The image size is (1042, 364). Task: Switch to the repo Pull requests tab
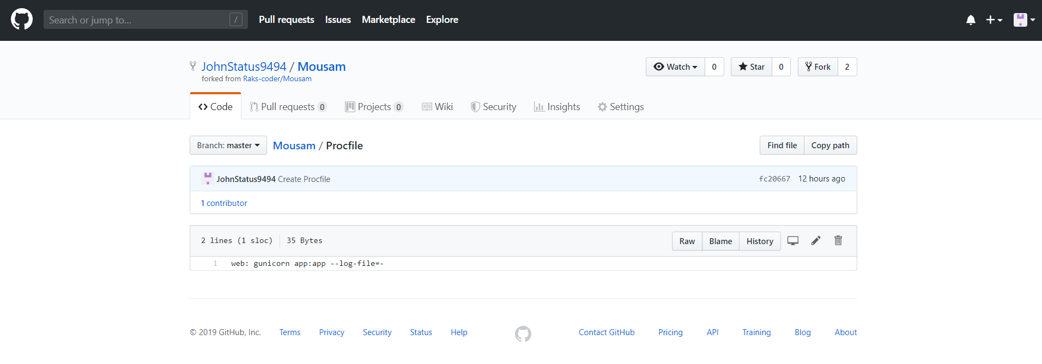click(x=288, y=107)
